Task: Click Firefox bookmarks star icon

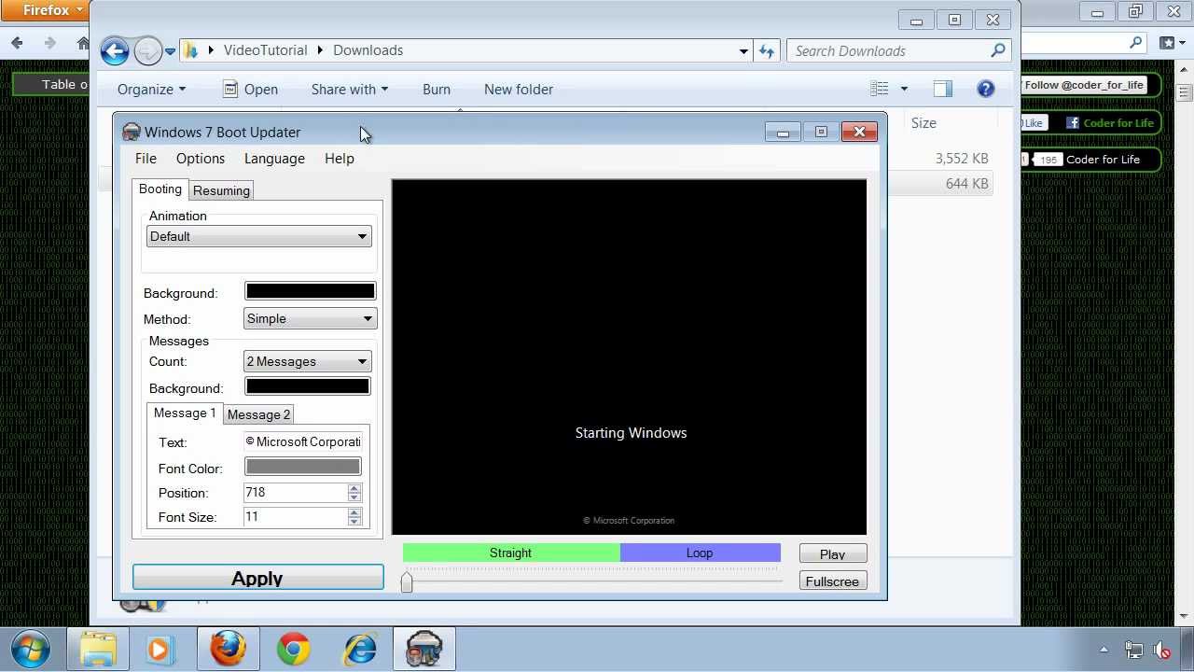Action: (x=1168, y=43)
